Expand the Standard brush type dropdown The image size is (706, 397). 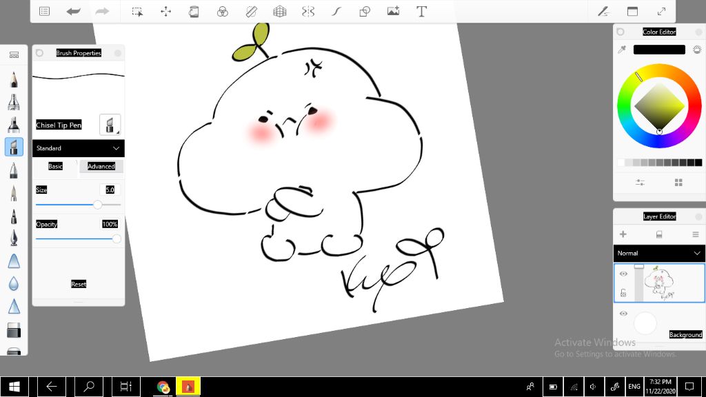coord(78,148)
